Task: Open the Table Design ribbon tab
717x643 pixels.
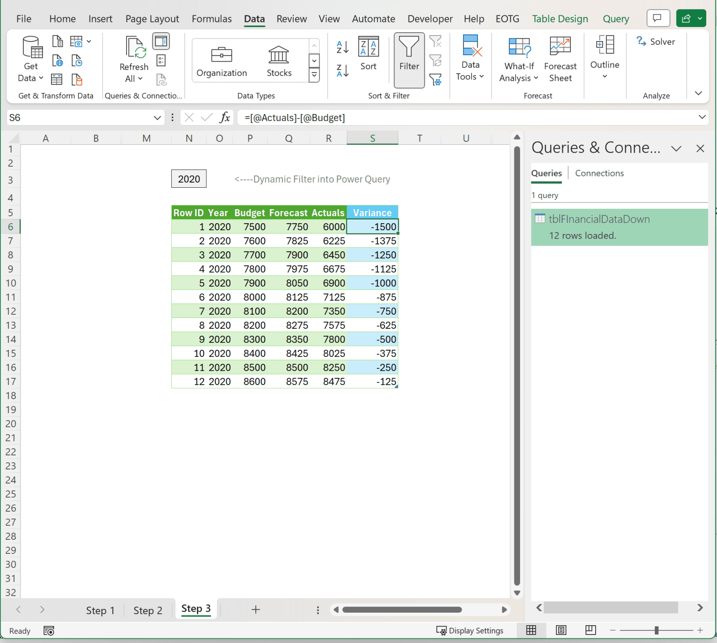Action: point(560,19)
